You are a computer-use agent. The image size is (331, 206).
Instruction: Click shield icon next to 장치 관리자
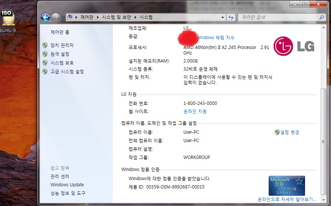45,45
